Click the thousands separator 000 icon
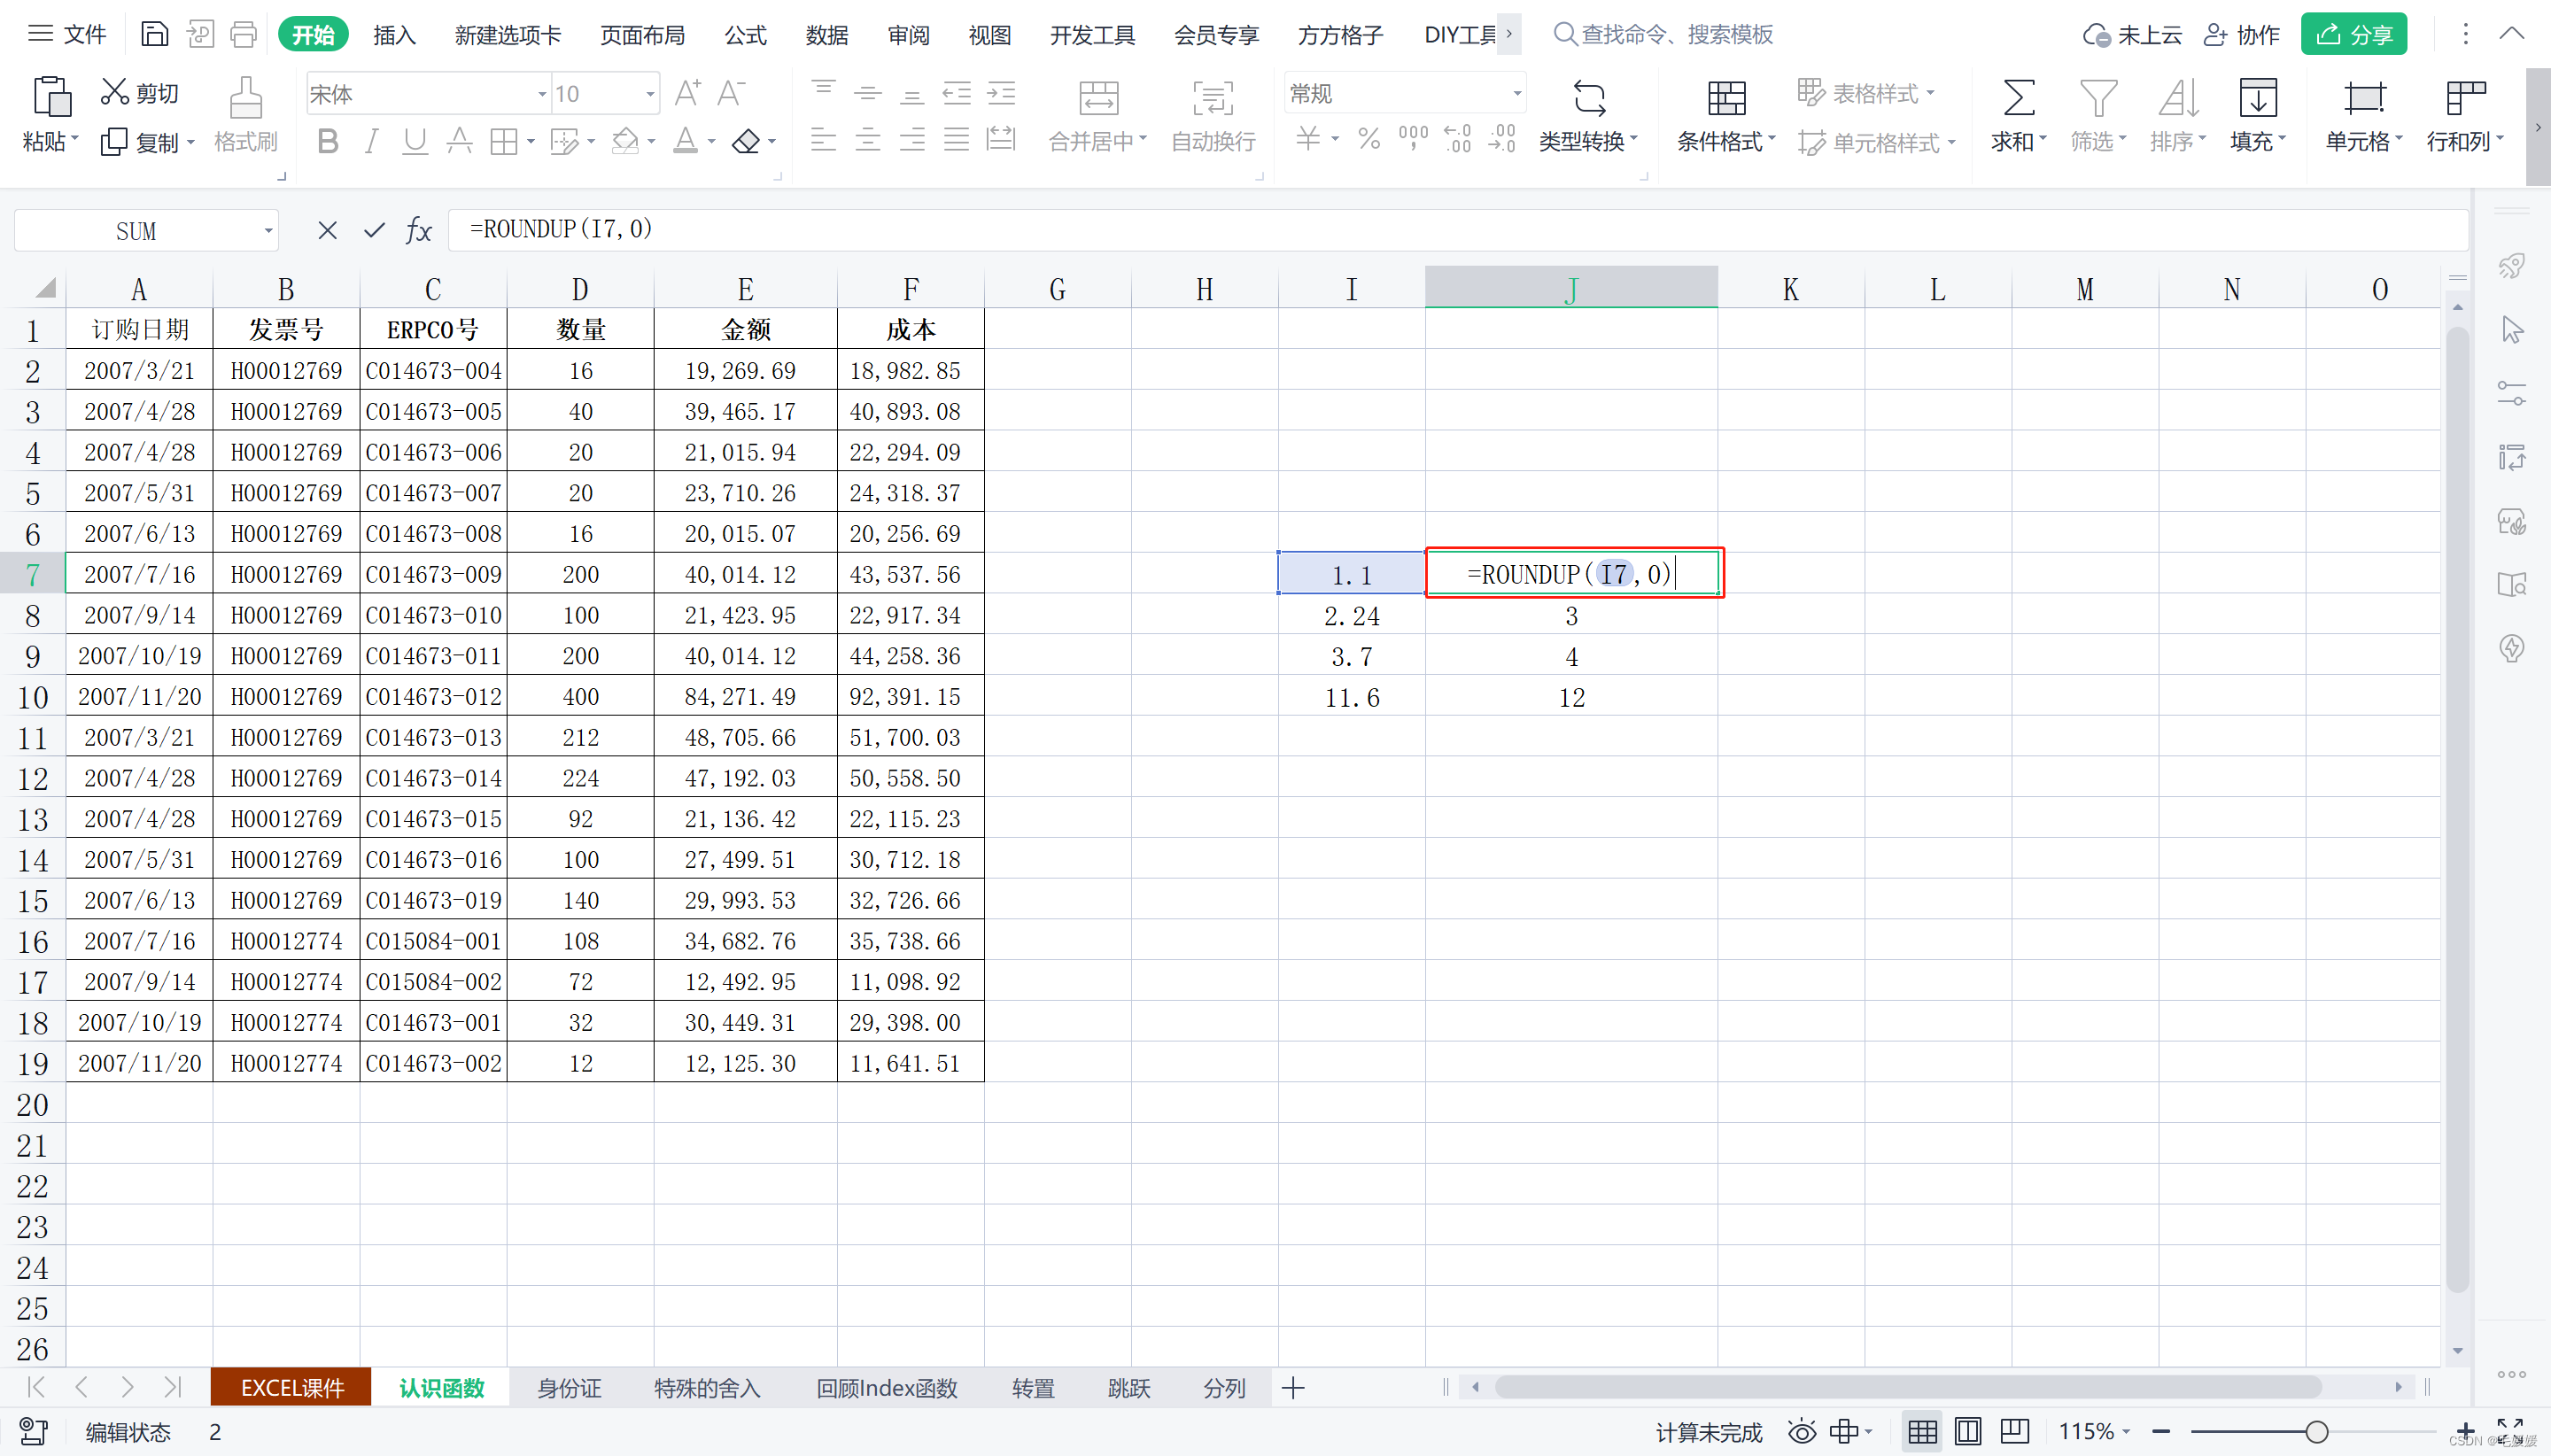Viewport: 2551px width, 1456px height. tap(1413, 139)
